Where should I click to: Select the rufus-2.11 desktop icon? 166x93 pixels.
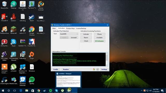point(23,30)
